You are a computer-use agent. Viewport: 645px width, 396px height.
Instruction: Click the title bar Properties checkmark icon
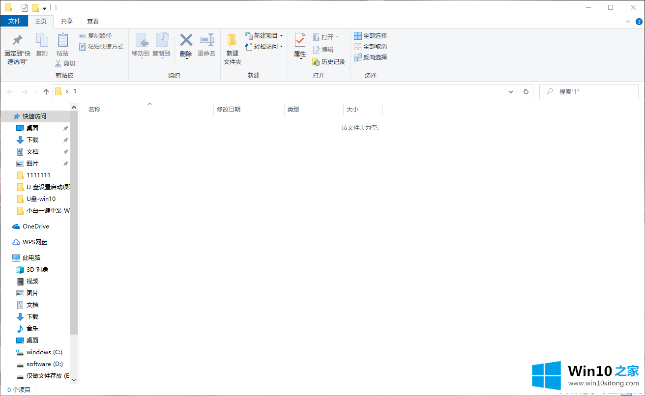(25, 8)
